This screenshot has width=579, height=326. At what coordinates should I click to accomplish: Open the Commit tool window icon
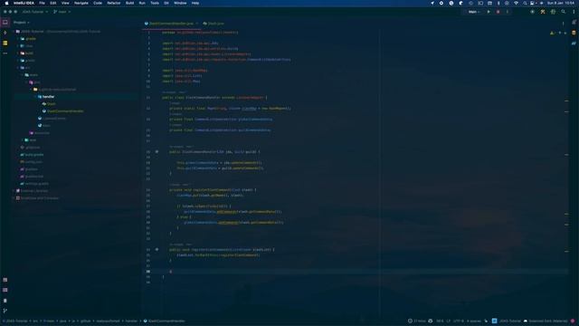[x=5, y=33]
